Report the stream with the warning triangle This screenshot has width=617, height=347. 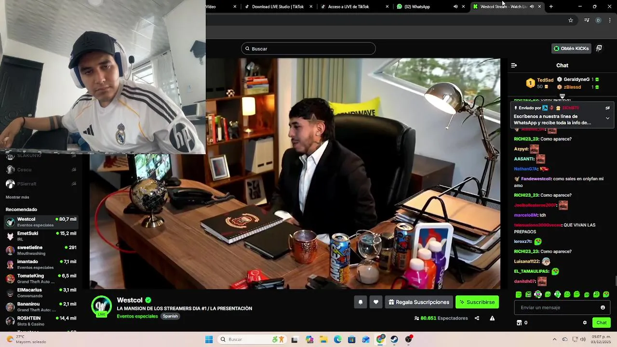[492, 318]
